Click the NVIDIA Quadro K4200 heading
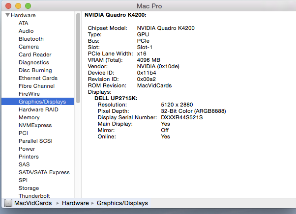The height and width of the screenshot is (214, 296). (x=116, y=15)
